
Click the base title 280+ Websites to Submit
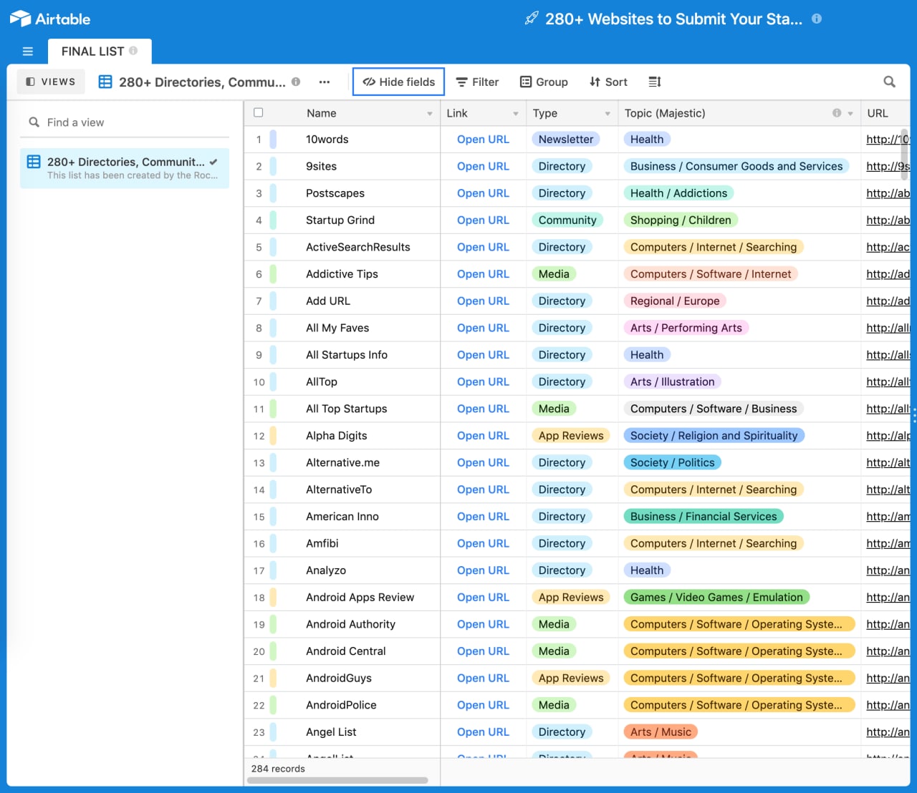click(x=673, y=19)
